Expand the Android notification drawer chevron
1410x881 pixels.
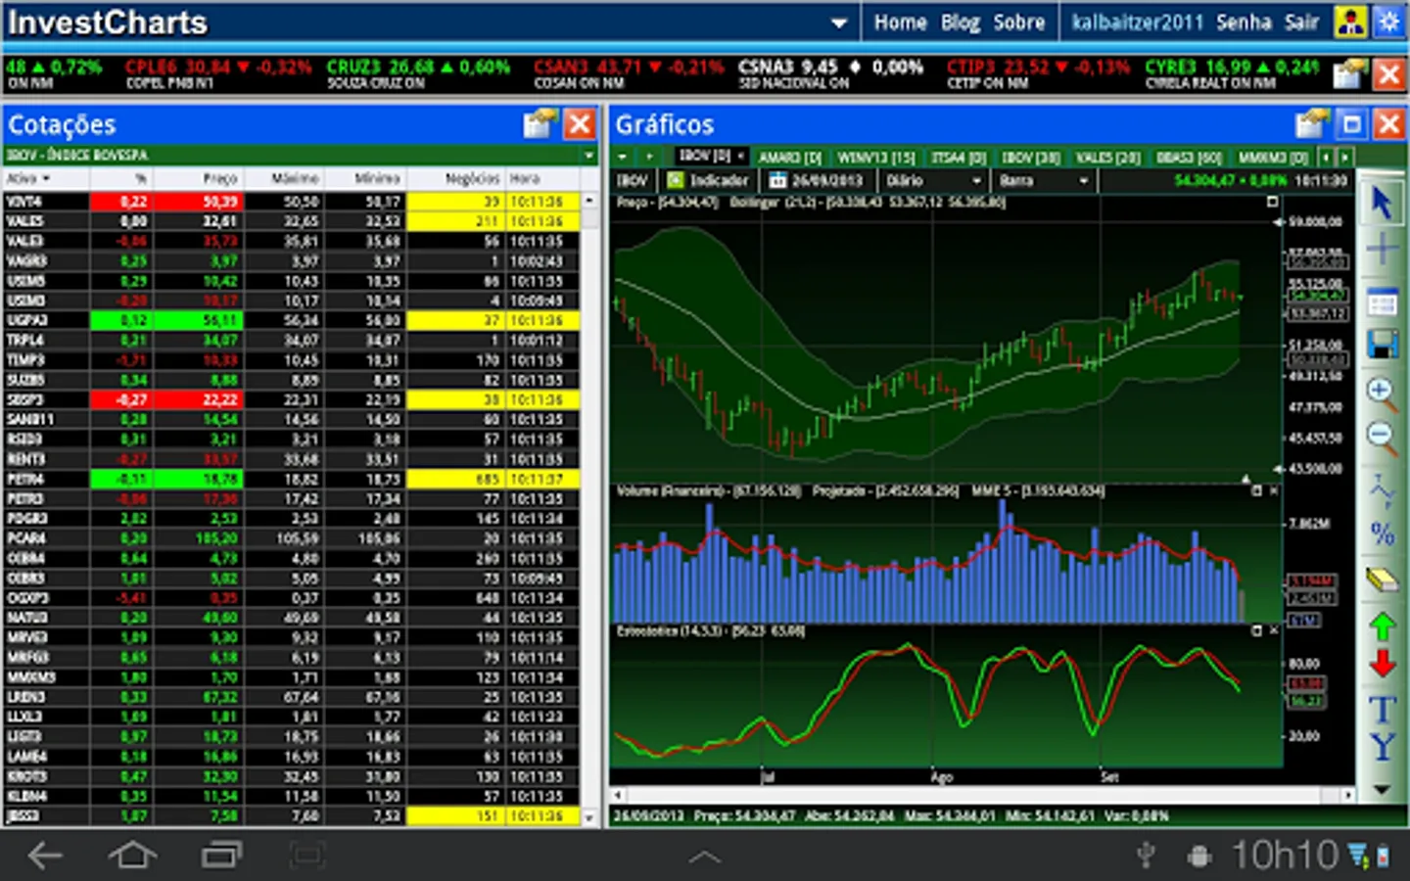click(x=705, y=857)
